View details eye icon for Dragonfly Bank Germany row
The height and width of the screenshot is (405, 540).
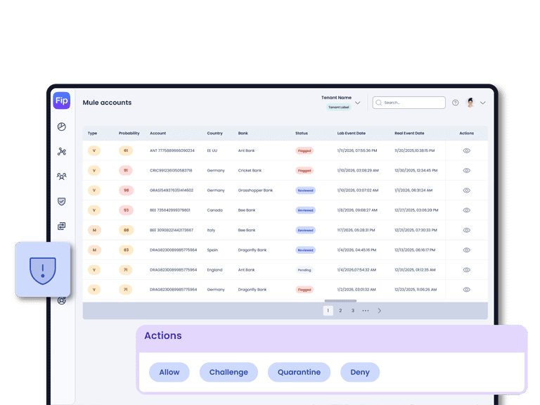(x=467, y=290)
